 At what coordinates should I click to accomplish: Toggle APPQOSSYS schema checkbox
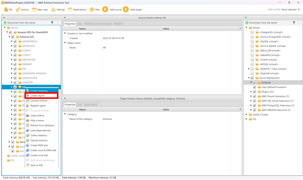(15, 46)
